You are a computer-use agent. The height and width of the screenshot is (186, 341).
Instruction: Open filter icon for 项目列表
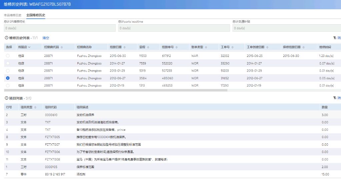pos(335,98)
